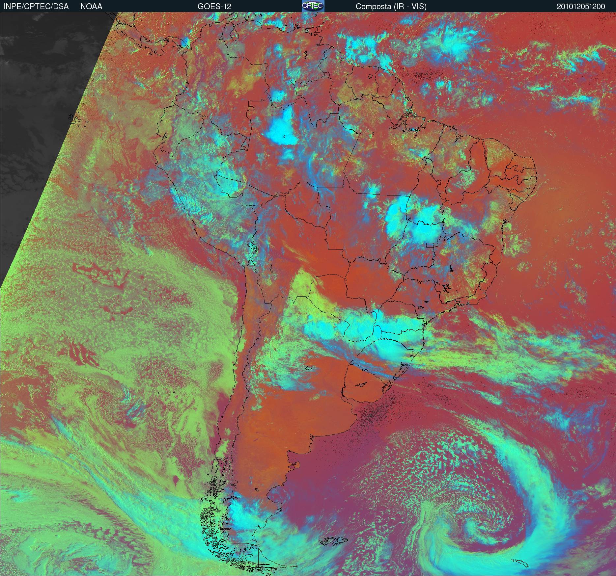Image resolution: width=616 pixels, height=576 pixels.
Task: Click the NOAA label in the header
Action: (x=91, y=7)
